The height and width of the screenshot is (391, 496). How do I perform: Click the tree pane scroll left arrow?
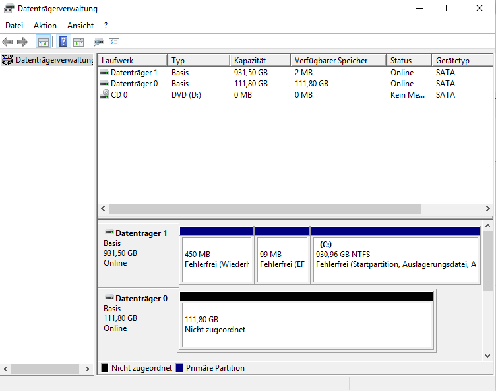[6, 369]
